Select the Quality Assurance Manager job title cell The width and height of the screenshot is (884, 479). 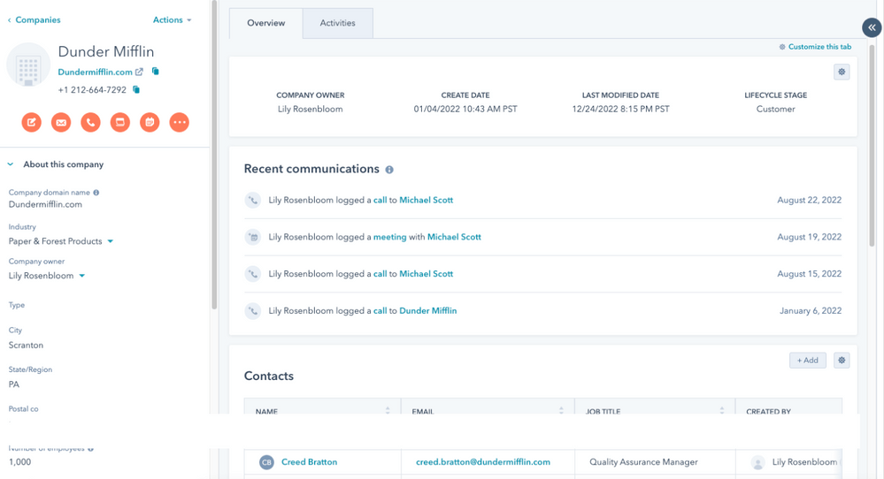point(643,462)
